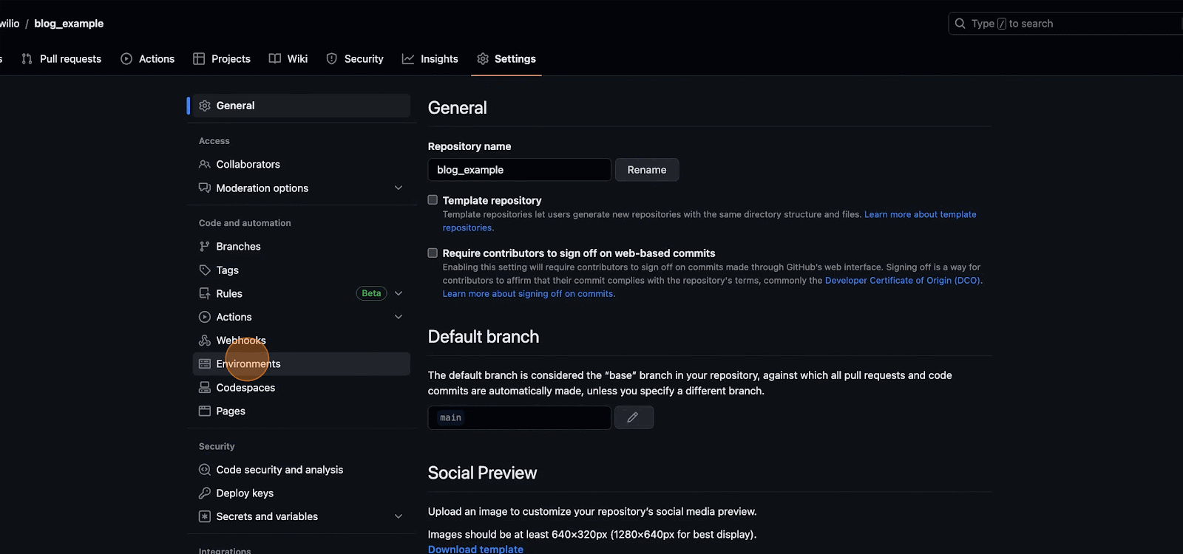Check Require contributors to sign off checkbox

433,253
